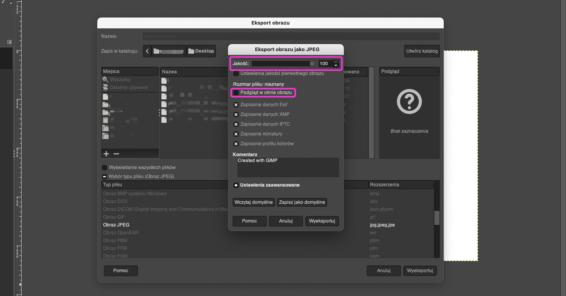Open Ostatnio używane recent files
Screen dimensions: 566x296
coord(129,87)
